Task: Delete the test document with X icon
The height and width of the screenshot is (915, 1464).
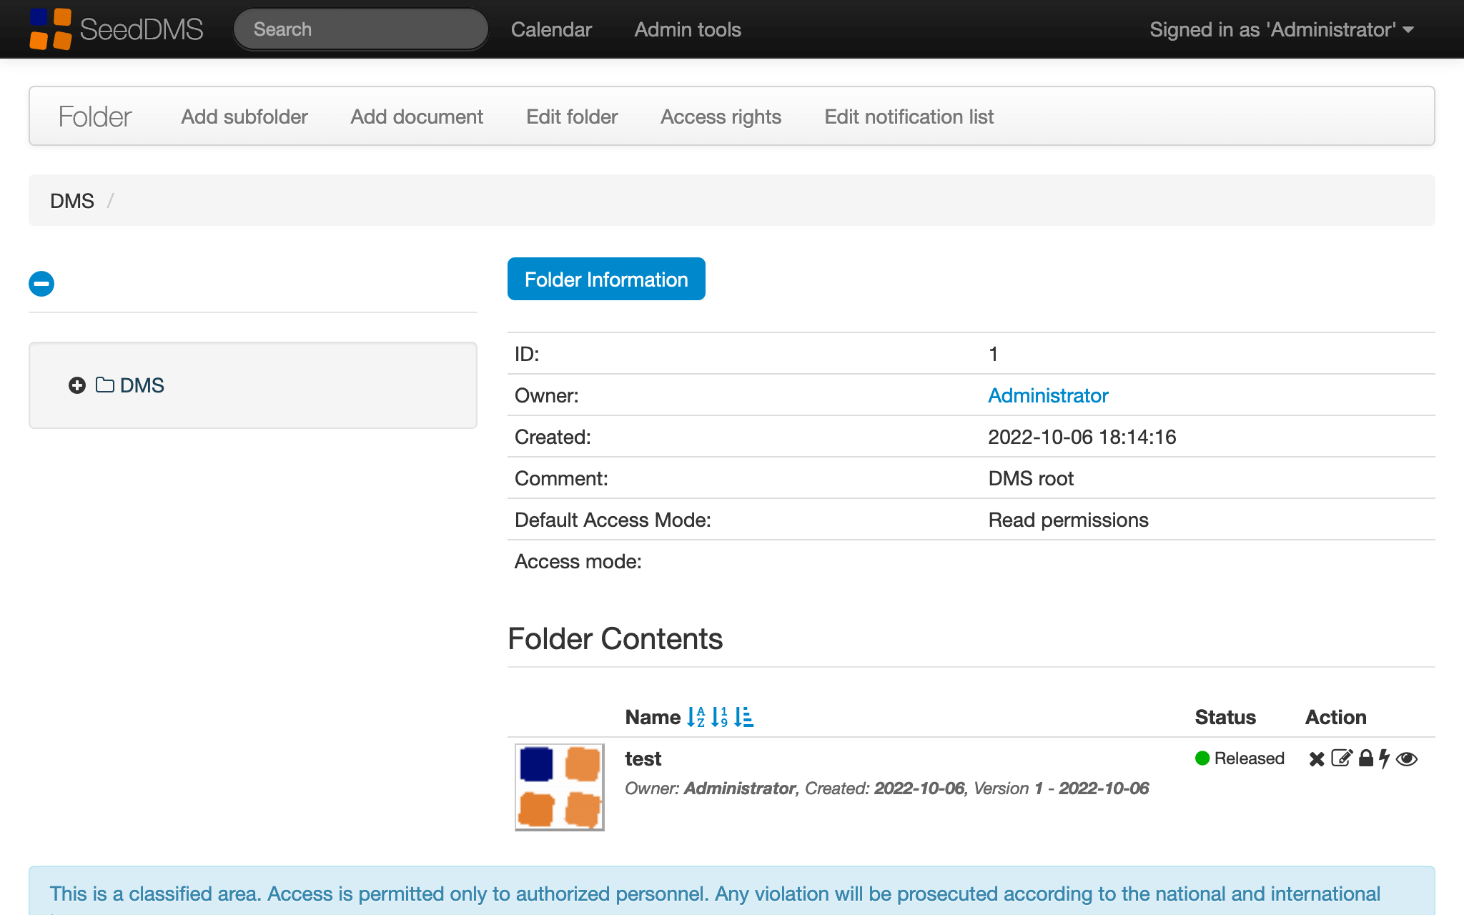Action: (1316, 758)
